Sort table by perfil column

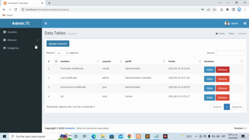[x=145, y=61]
